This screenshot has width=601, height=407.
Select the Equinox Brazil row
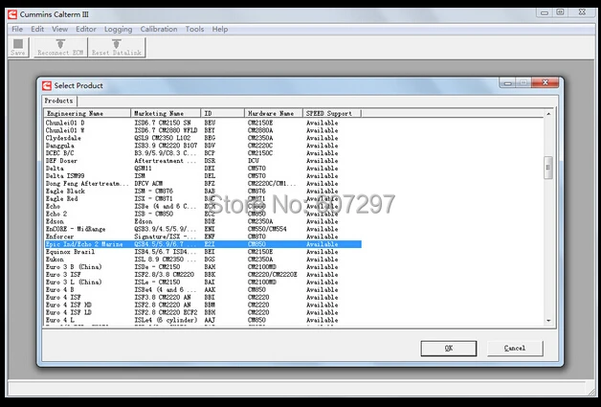203,252
